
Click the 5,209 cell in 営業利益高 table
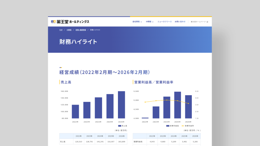174,142
